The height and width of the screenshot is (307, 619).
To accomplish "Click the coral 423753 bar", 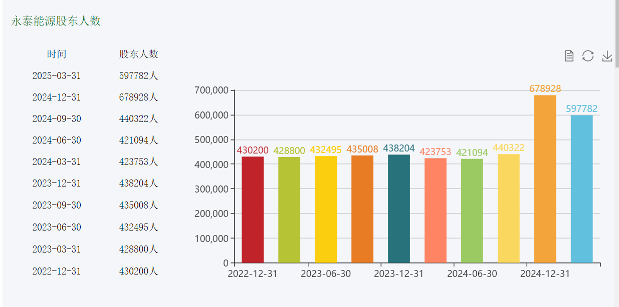I will tap(436, 210).
